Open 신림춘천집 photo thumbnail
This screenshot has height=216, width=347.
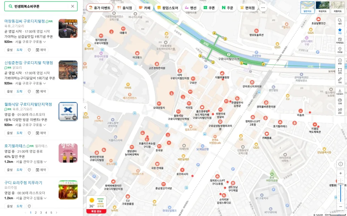click(68, 70)
